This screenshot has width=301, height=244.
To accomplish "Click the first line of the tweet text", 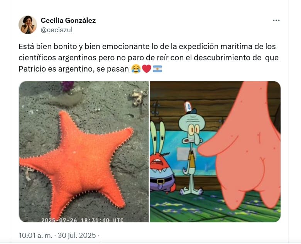I will tap(147, 46).
